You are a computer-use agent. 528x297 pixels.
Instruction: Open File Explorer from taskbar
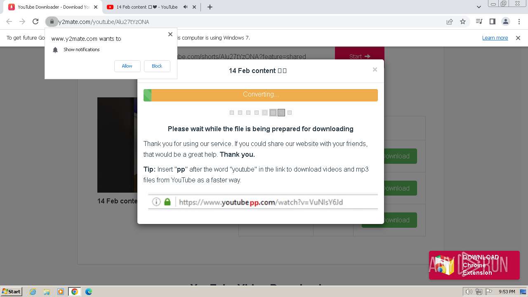[47, 292]
